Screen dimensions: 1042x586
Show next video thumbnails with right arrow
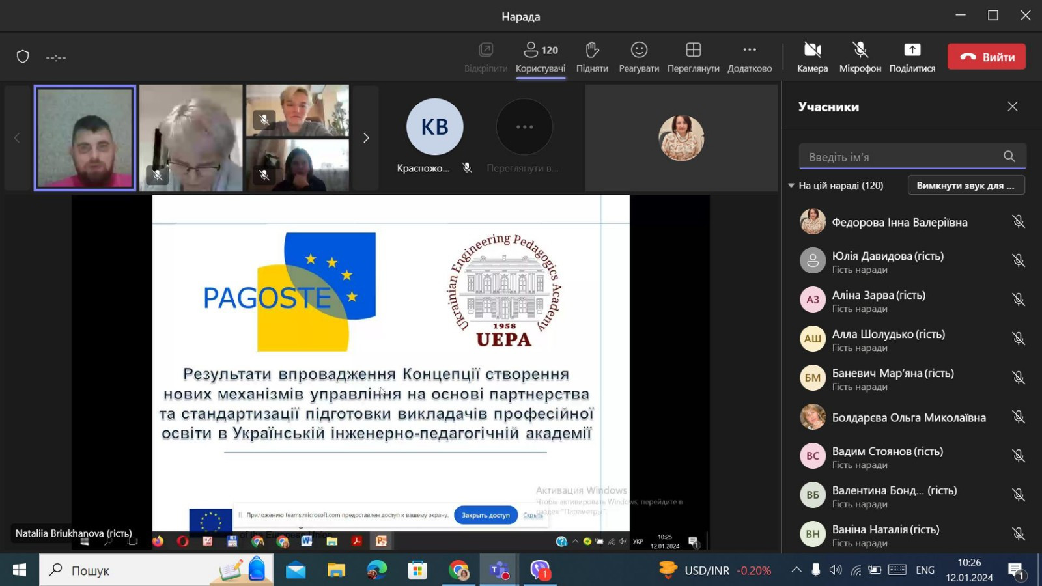(x=366, y=138)
